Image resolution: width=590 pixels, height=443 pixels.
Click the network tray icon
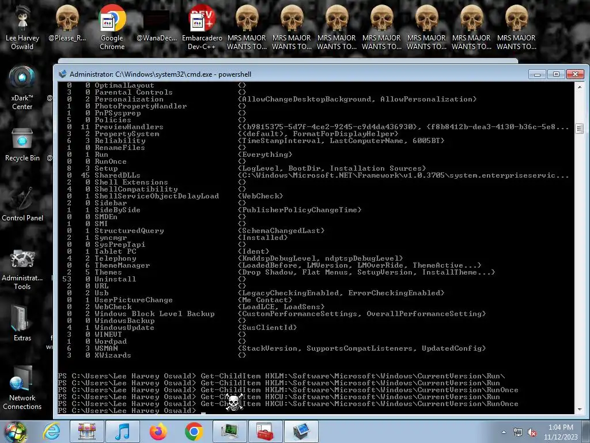[518, 433]
